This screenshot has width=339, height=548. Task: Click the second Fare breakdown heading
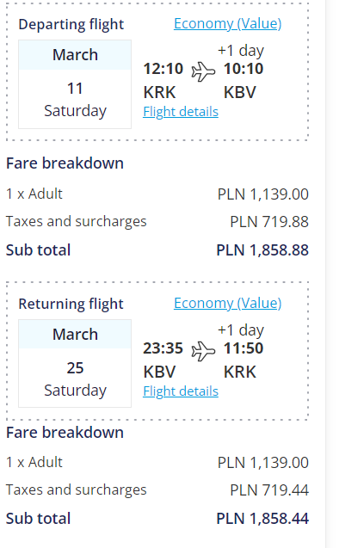click(x=65, y=433)
